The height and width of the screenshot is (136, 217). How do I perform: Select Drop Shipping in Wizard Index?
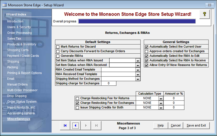[17, 96]
